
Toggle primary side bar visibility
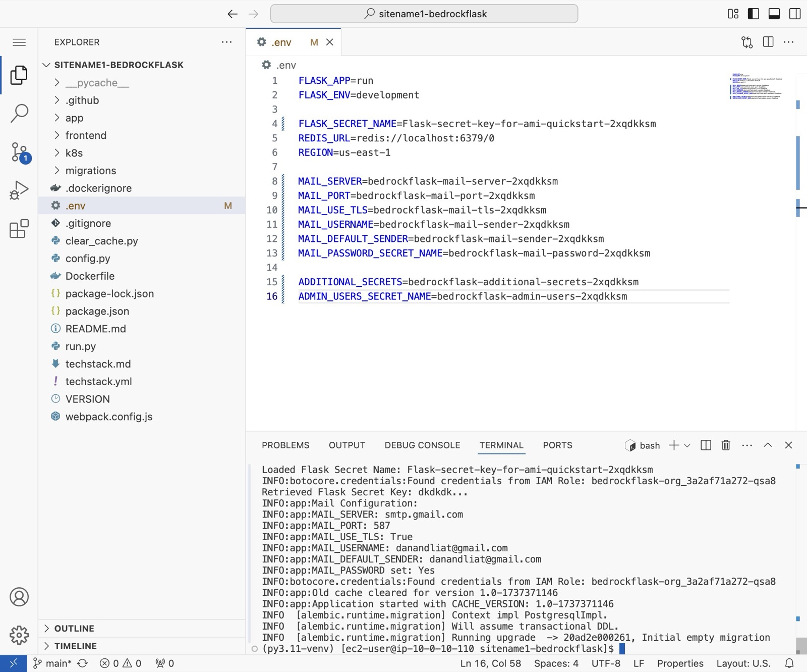pyautogui.click(x=754, y=14)
